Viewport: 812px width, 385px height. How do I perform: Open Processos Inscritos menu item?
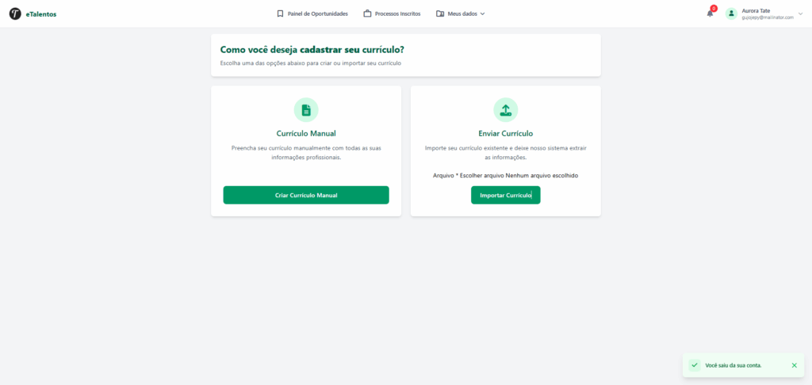(392, 14)
